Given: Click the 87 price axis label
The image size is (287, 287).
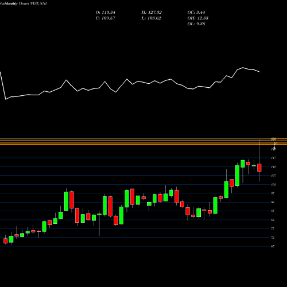Looking at the screenshot, I should click(x=273, y=211).
